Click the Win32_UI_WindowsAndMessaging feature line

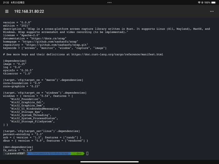[35, 109]
